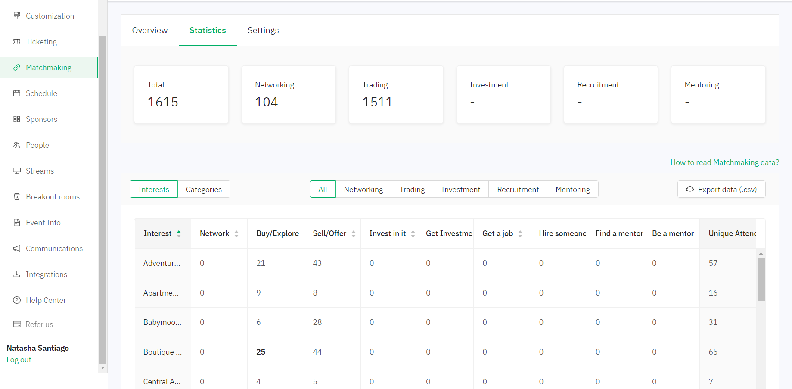The width and height of the screenshot is (792, 389).
Task: Click the Communications megaphone icon
Action: tap(17, 249)
